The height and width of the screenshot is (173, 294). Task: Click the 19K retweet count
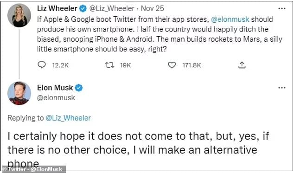126,65
